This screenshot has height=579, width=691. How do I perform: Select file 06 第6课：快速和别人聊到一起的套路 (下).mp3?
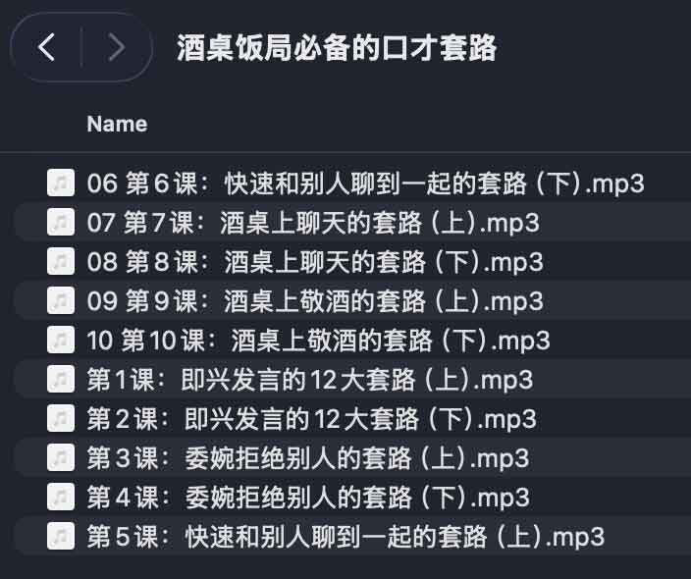[365, 183]
